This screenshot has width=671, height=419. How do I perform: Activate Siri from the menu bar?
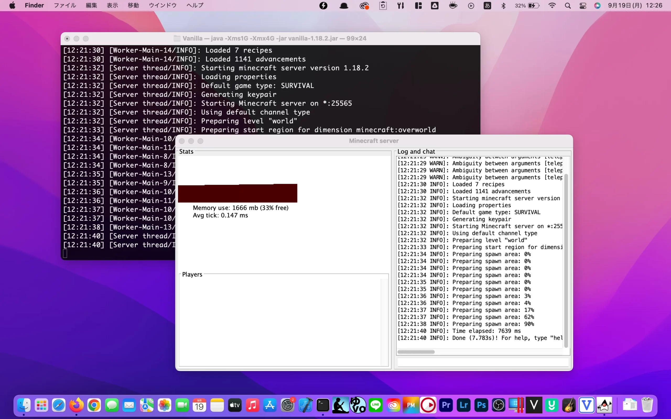[x=597, y=5]
